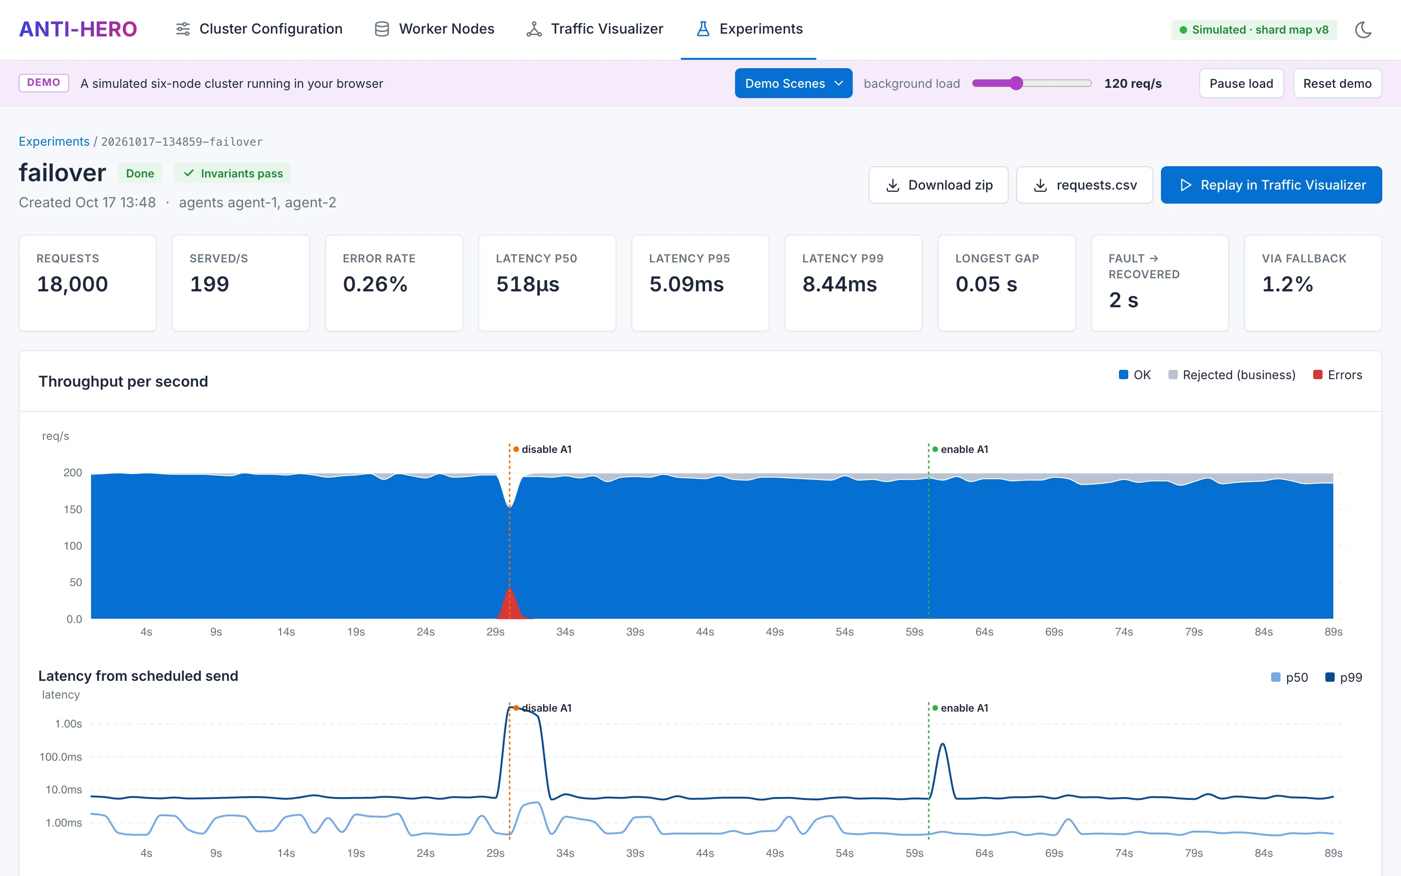Click the DEMO badge in banner
Screen dimensions: 1401x876
click(x=44, y=83)
